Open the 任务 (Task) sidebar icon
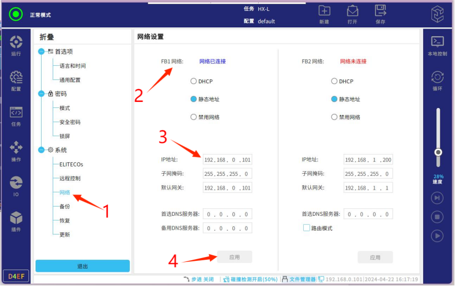 click(16, 115)
